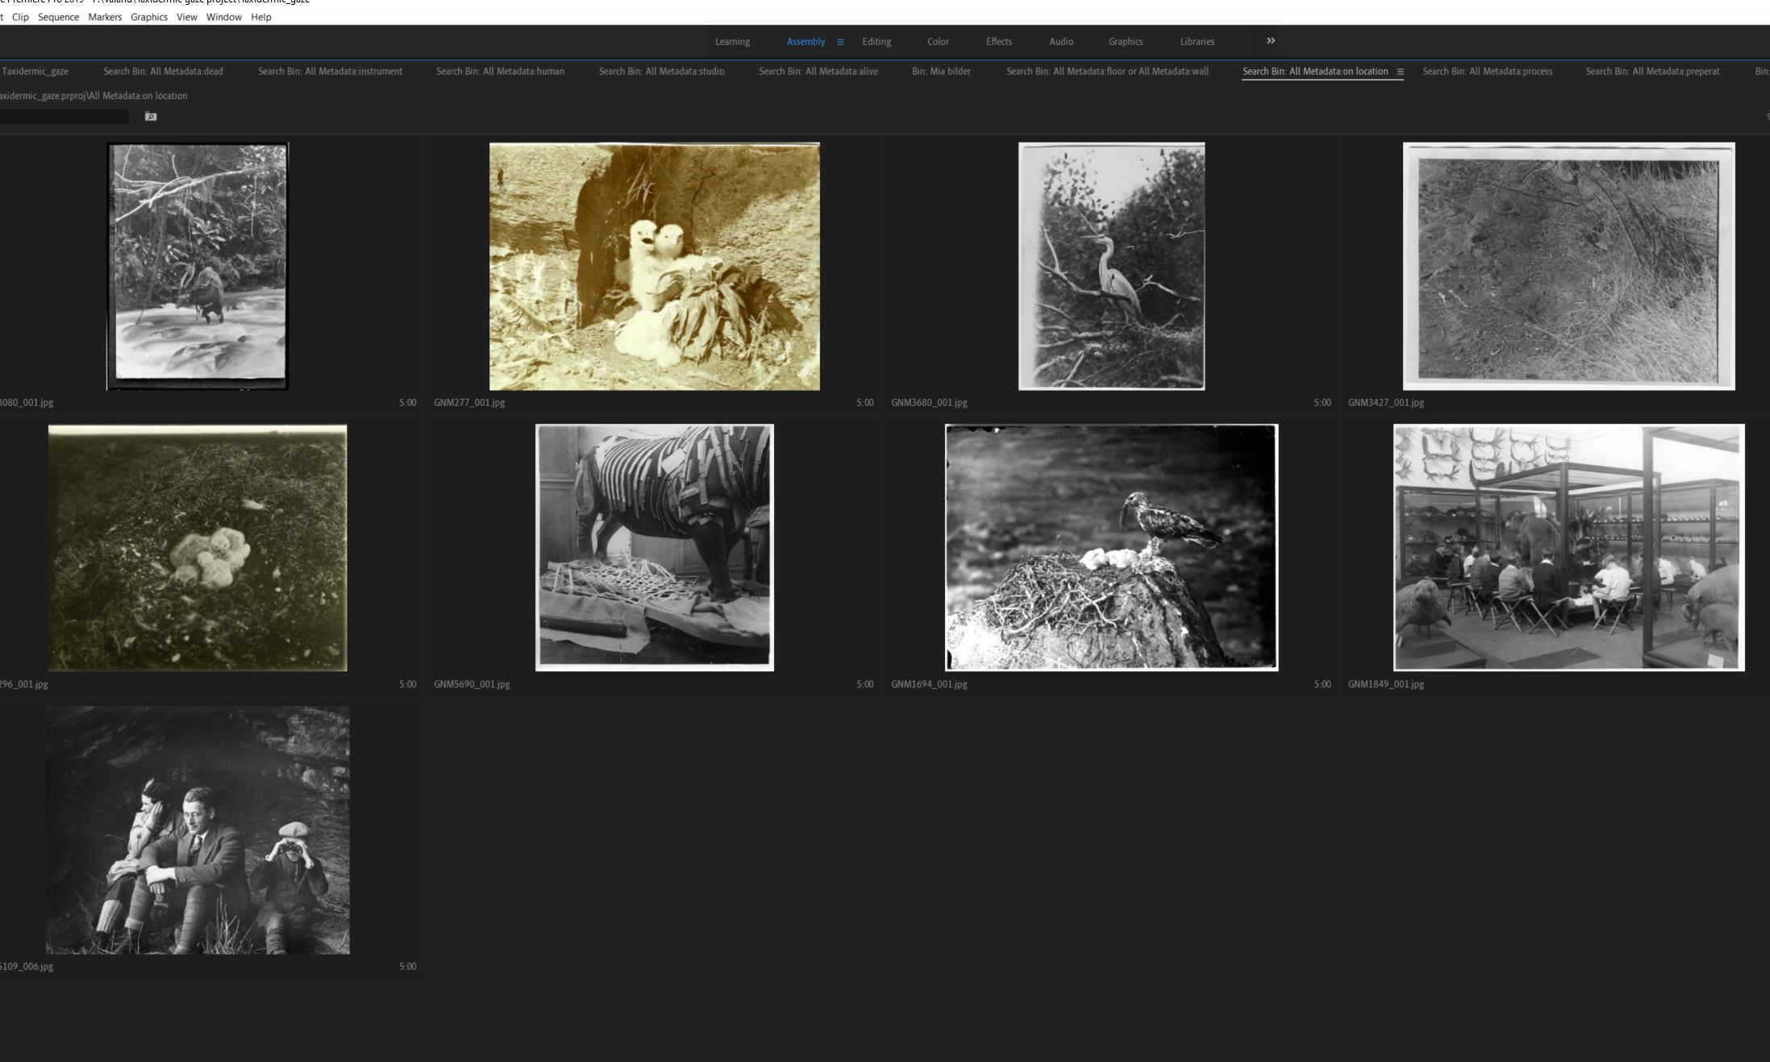Select GNM5690_001.jpg rhino mount thumbnail

click(655, 548)
